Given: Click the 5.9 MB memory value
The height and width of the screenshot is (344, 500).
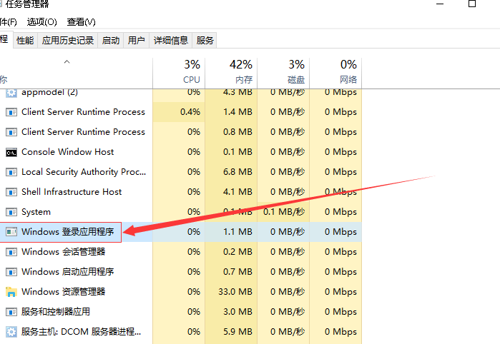Looking at the screenshot, I should click(x=237, y=332).
